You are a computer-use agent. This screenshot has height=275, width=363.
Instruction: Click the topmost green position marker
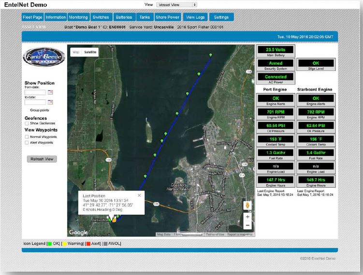point(210,55)
